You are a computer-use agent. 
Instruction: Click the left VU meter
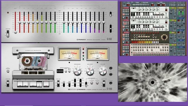point(69,54)
